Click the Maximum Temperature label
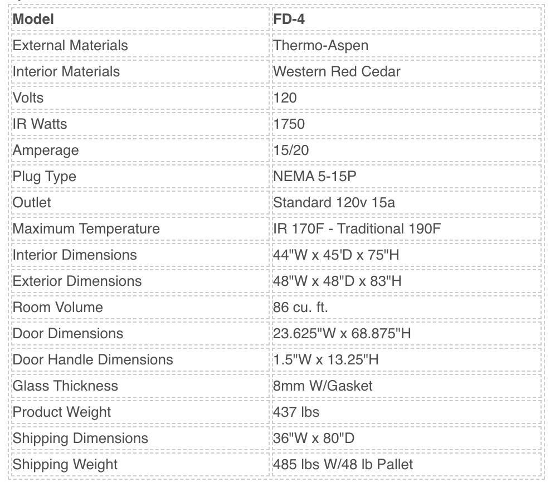 (86, 228)
